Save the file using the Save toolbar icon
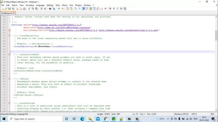 point(10,8)
